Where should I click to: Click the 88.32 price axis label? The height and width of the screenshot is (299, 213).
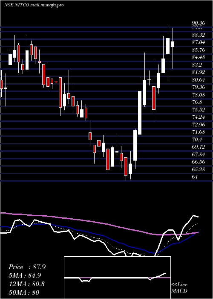(x=199, y=35)
